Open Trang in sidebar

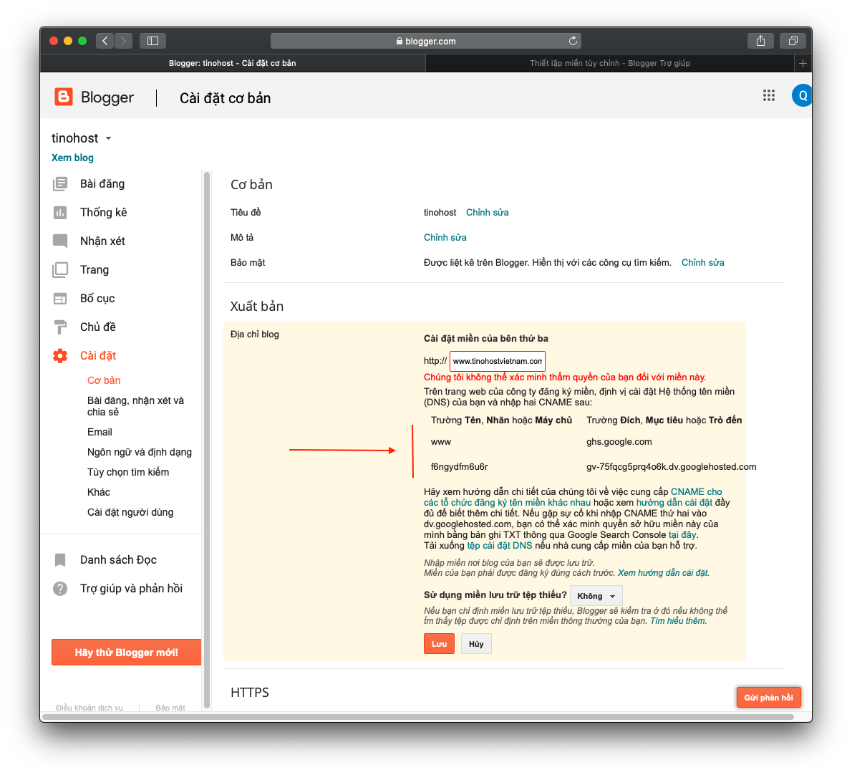pyautogui.click(x=95, y=270)
